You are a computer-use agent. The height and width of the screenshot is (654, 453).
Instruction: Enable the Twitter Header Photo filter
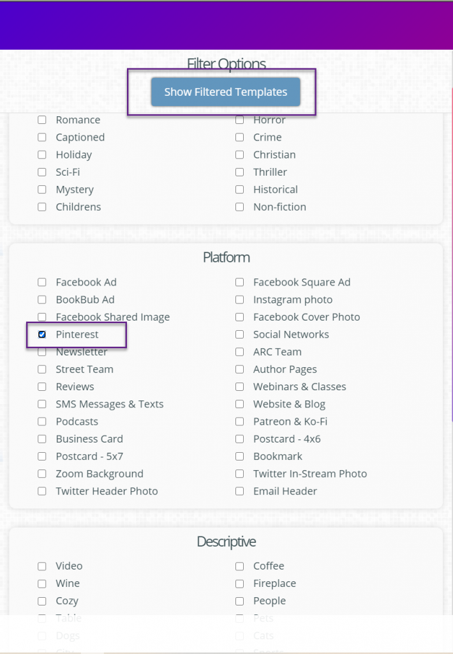(x=41, y=490)
